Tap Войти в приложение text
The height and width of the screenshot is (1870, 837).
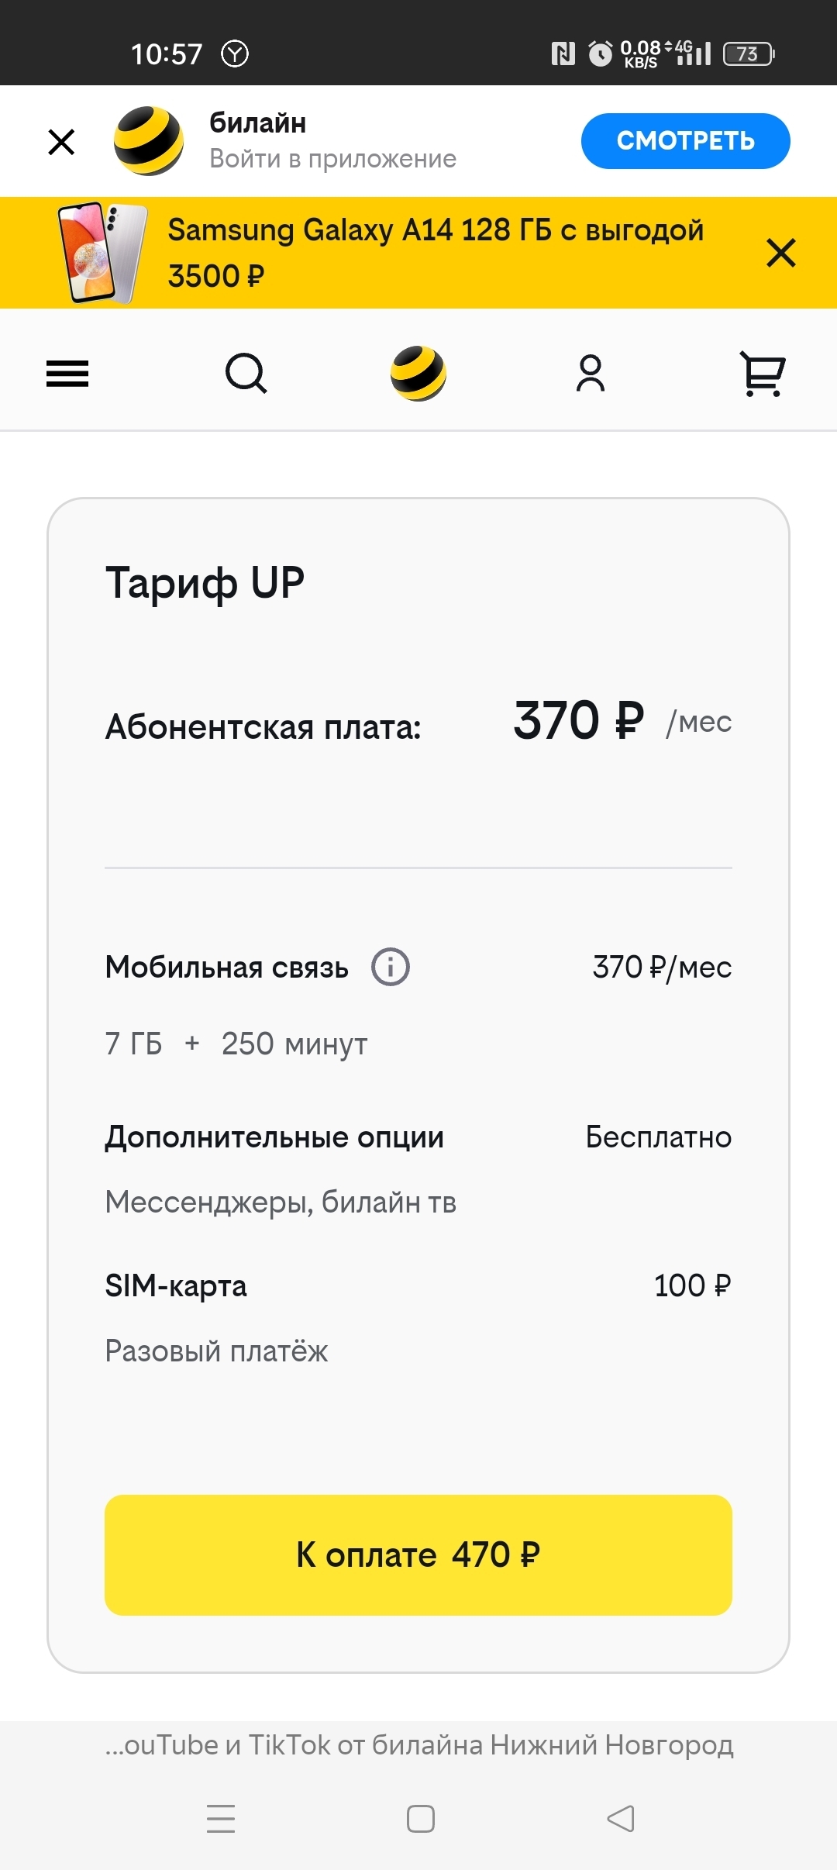tap(332, 159)
